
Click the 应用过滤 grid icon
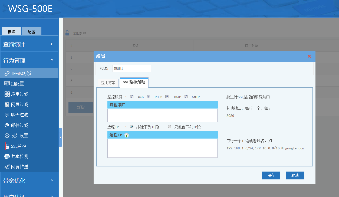pyautogui.click(x=7, y=94)
